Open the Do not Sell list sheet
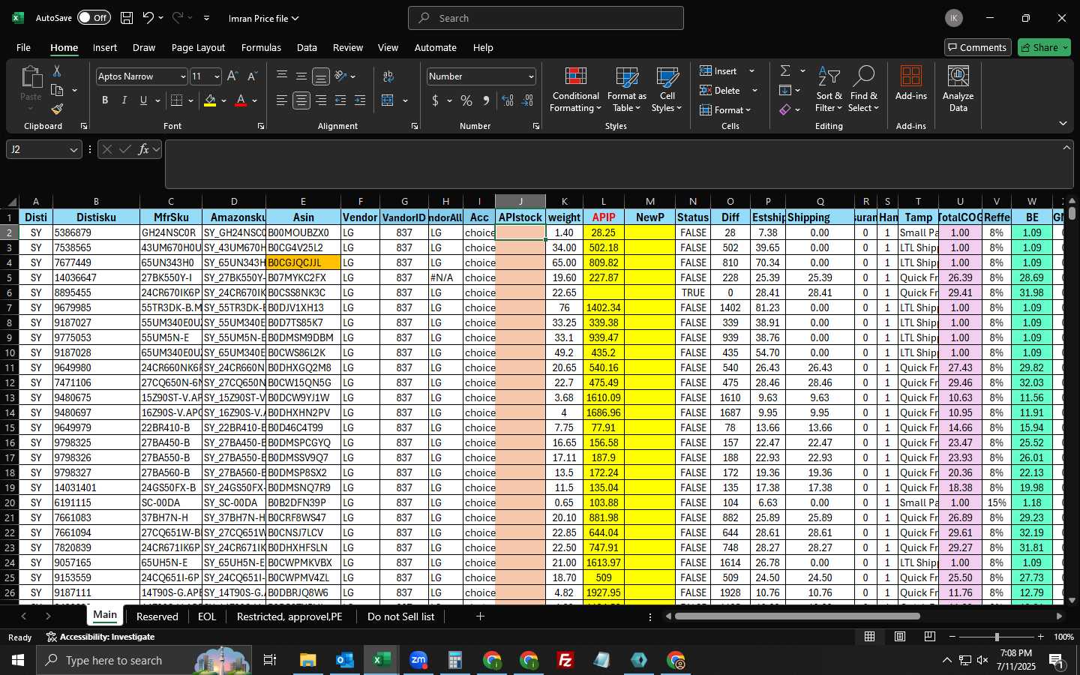This screenshot has height=675, width=1080. pyautogui.click(x=400, y=616)
